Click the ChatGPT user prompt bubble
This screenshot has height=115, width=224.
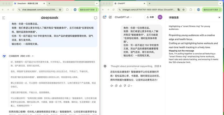click(x=141, y=42)
